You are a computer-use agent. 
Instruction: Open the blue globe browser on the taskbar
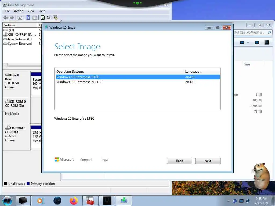57,201
